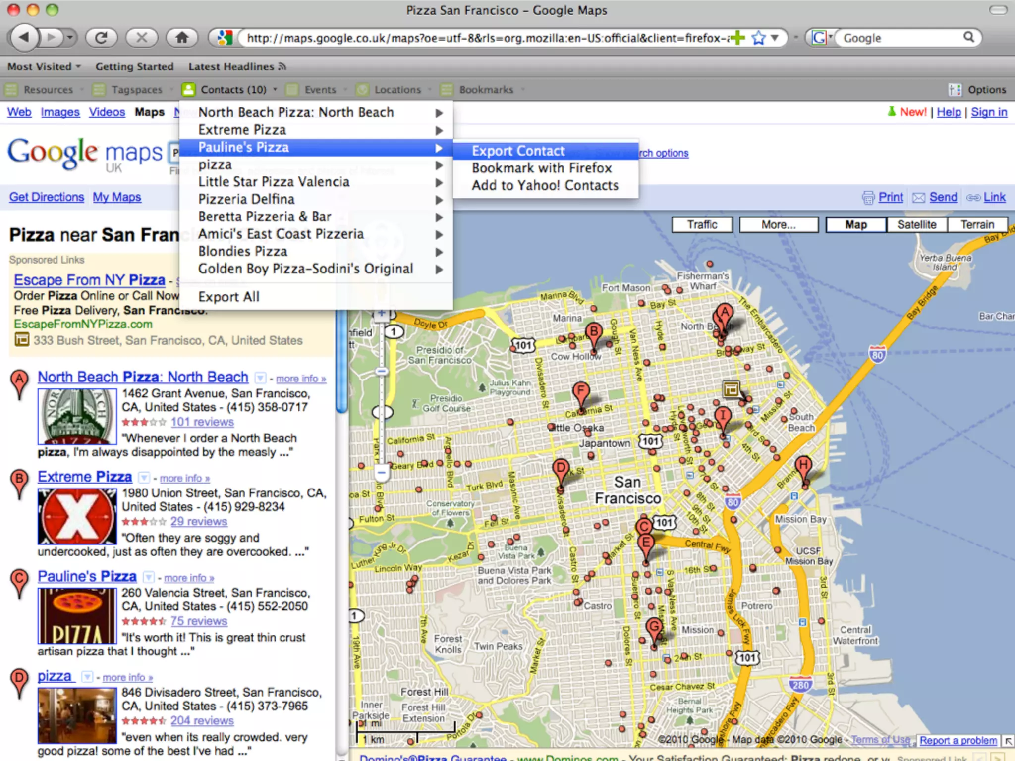The height and width of the screenshot is (761, 1015).
Task: Open the More... map layers dropdown
Action: (x=778, y=225)
